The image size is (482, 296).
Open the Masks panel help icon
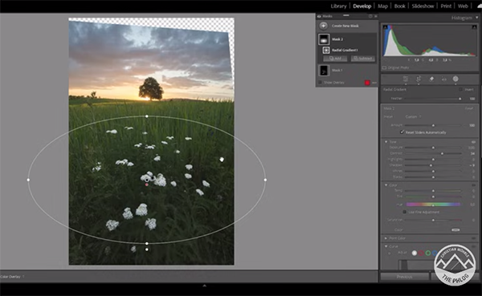pyautogui.click(x=370, y=16)
